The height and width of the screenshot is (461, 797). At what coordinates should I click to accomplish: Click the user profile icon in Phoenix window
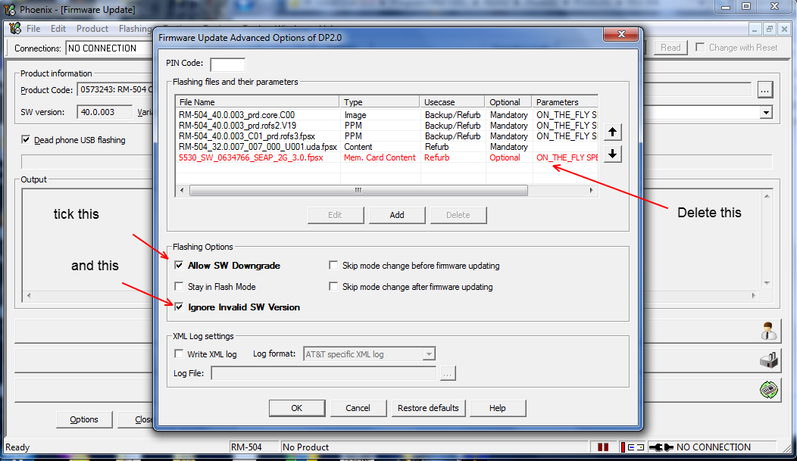point(768,331)
